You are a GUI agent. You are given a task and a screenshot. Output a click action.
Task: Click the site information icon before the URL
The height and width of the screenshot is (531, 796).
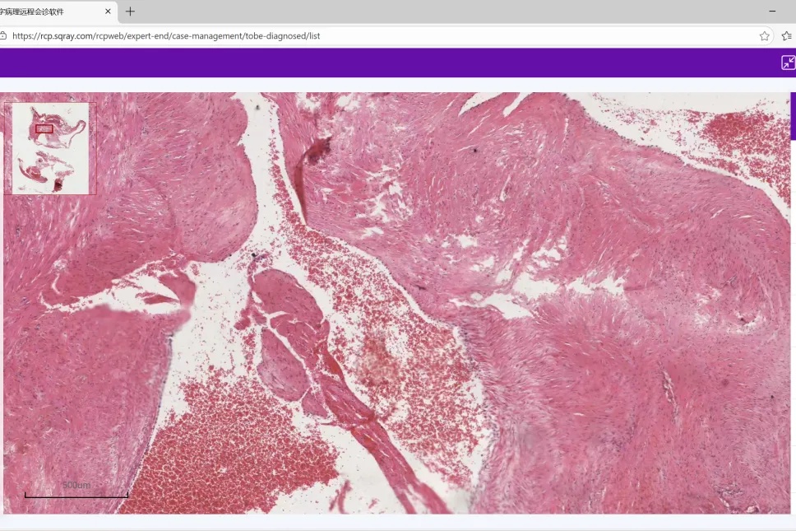3,36
